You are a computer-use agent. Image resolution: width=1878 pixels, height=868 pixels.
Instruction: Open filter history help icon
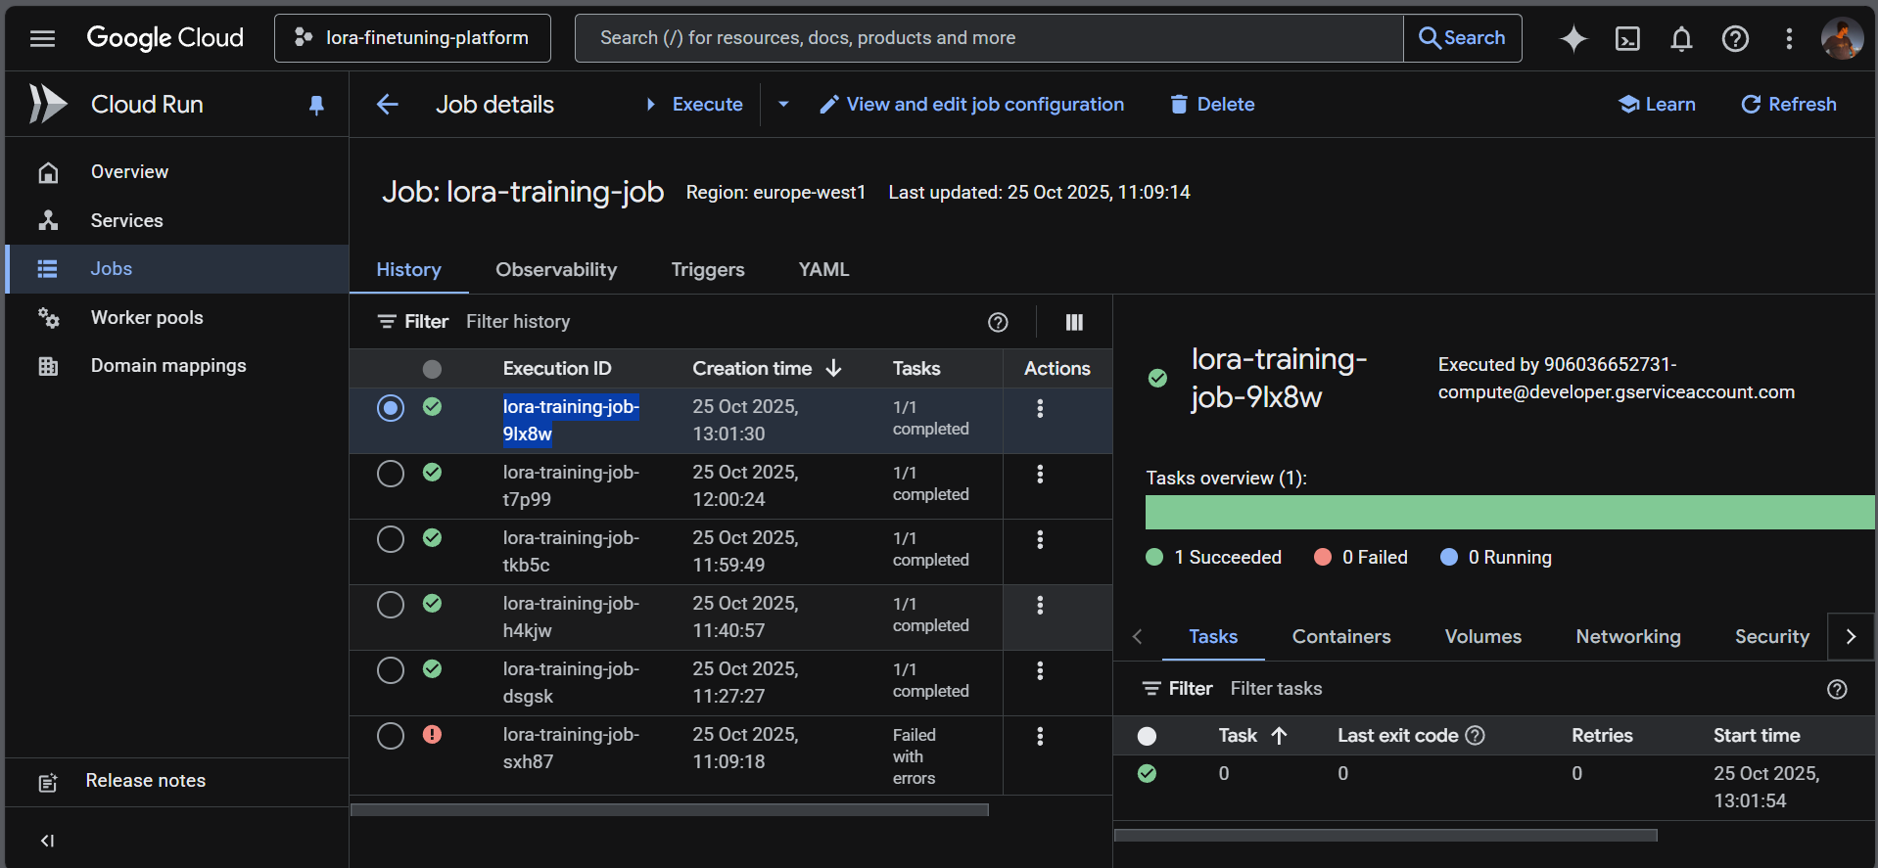tap(998, 322)
